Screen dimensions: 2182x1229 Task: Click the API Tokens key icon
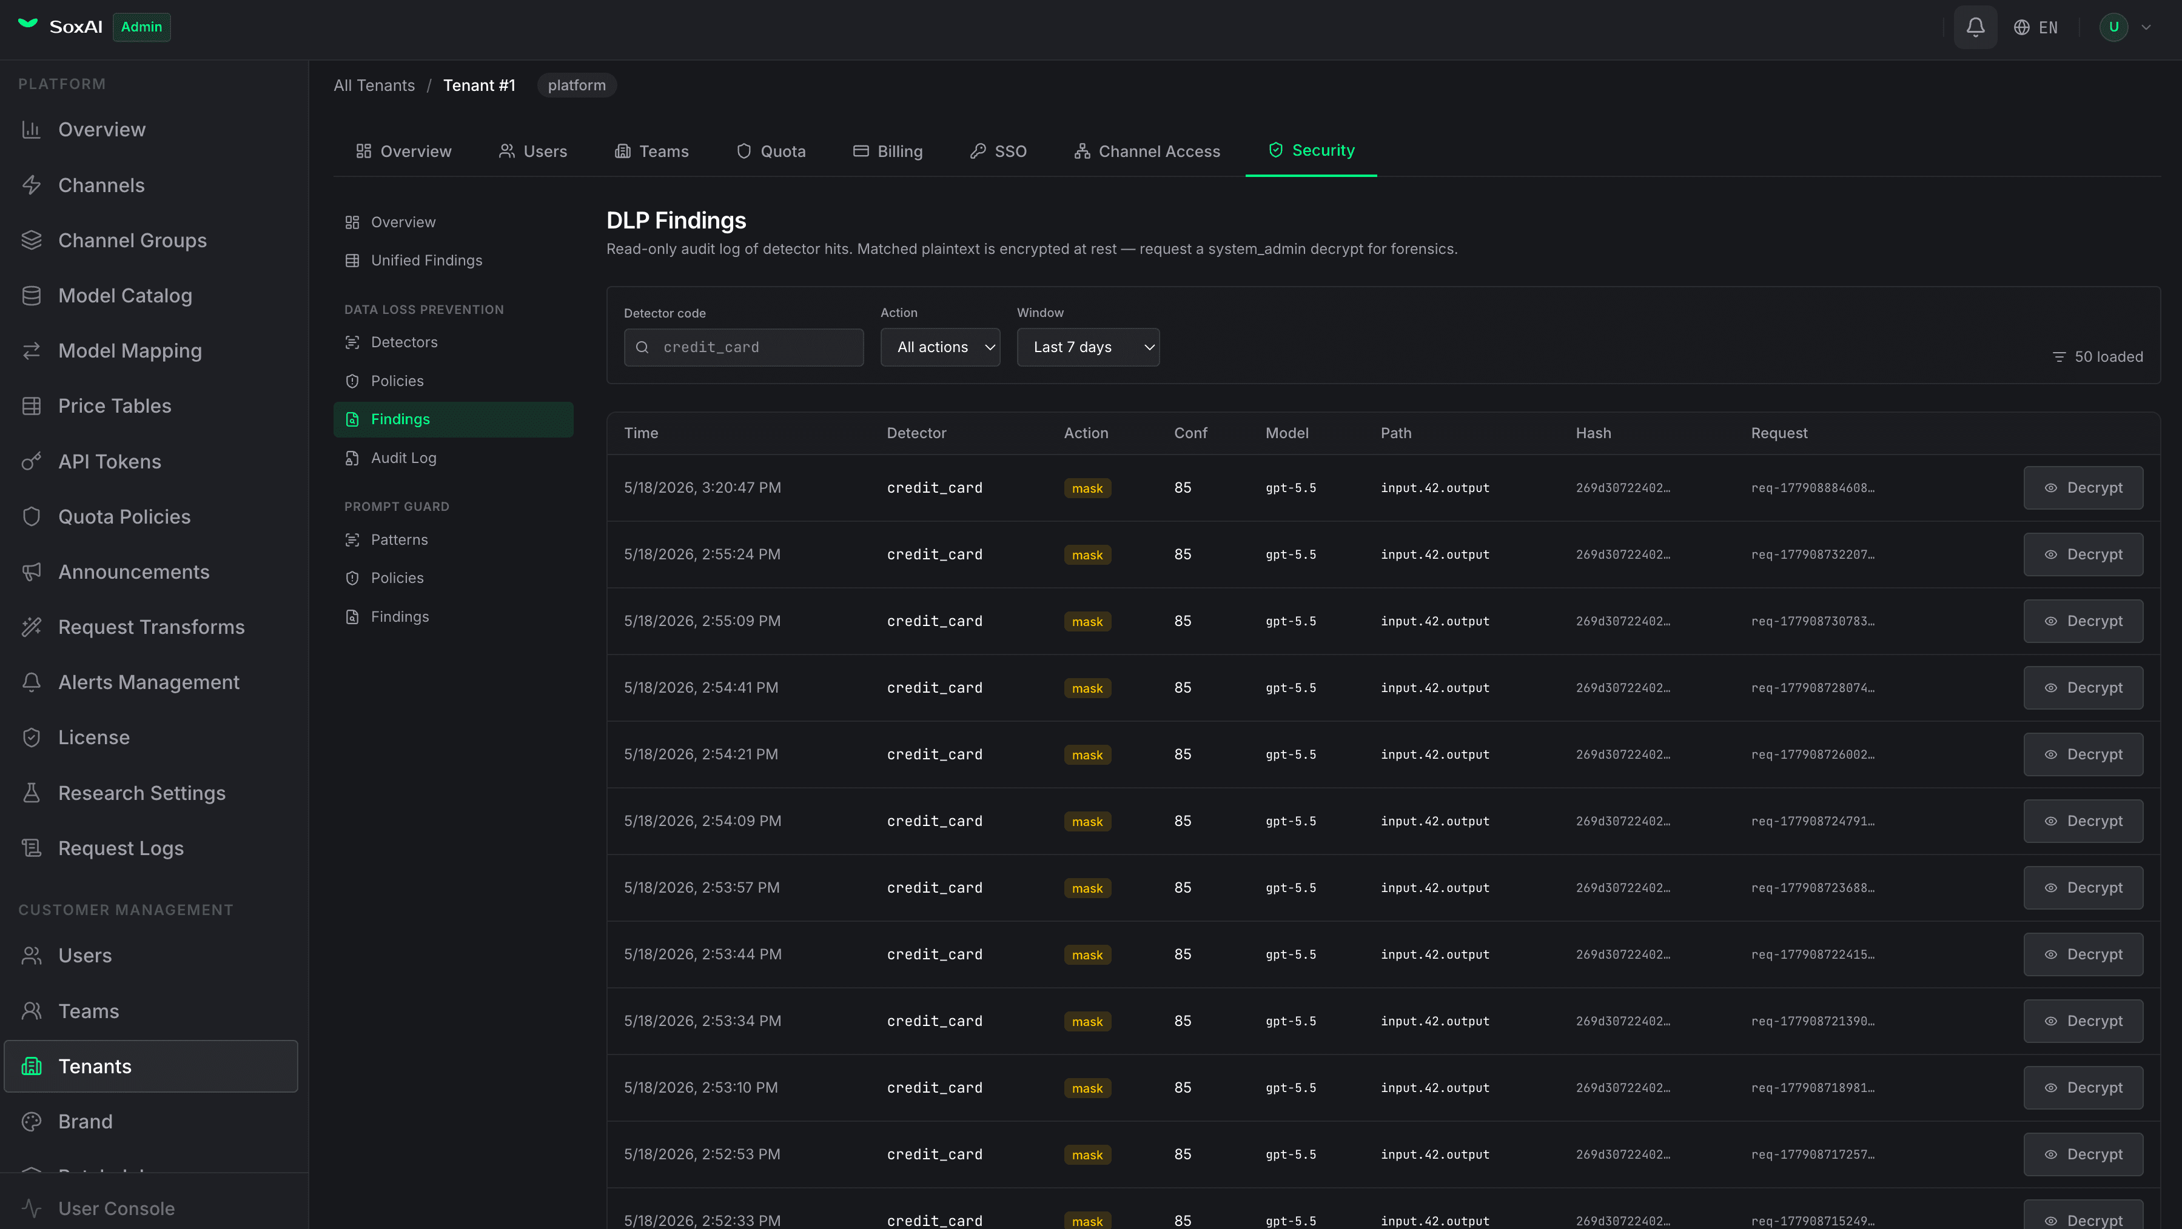click(x=32, y=461)
